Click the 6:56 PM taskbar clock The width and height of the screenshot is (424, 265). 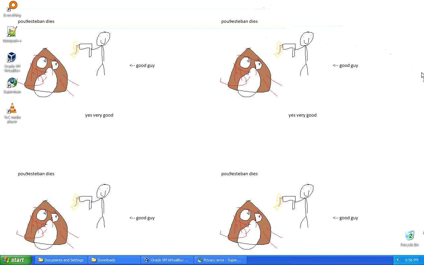click(412, 260)
